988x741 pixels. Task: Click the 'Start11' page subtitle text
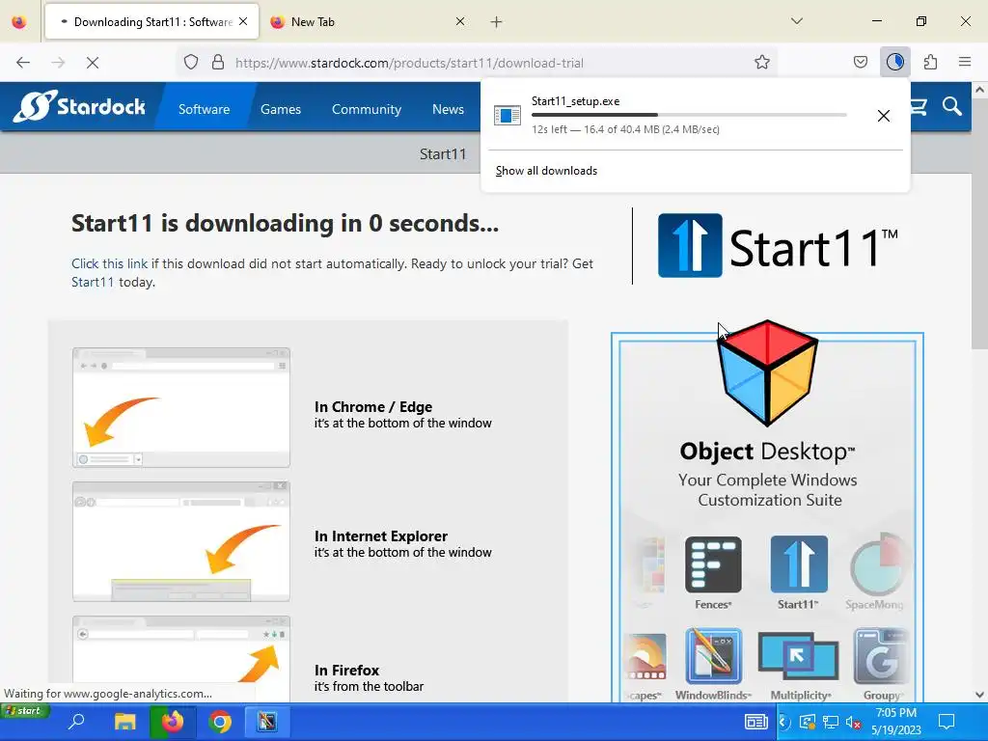point(443,154)
